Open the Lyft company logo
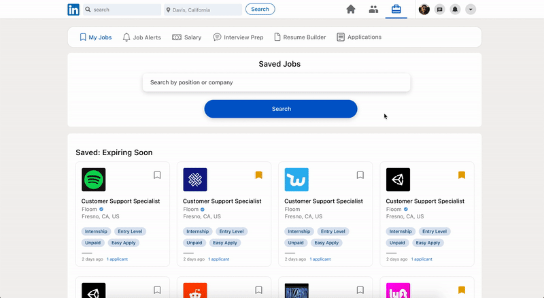The height and width of the screenshot is (298, 544). click(398, 291)
